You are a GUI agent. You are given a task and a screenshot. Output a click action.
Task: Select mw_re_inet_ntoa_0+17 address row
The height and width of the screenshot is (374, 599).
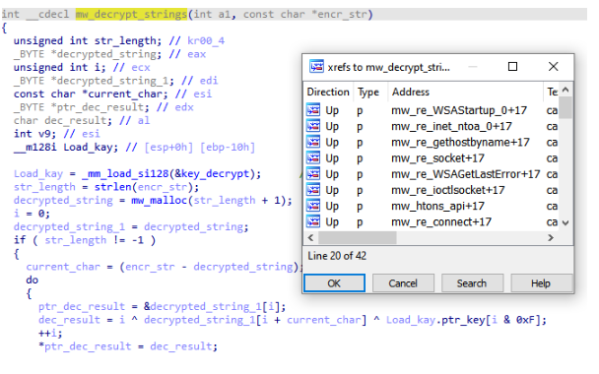point(451,126)
